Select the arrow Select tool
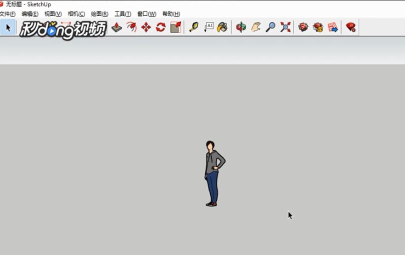The width and height of the screenshot is (405, 255). pos(8,27)
